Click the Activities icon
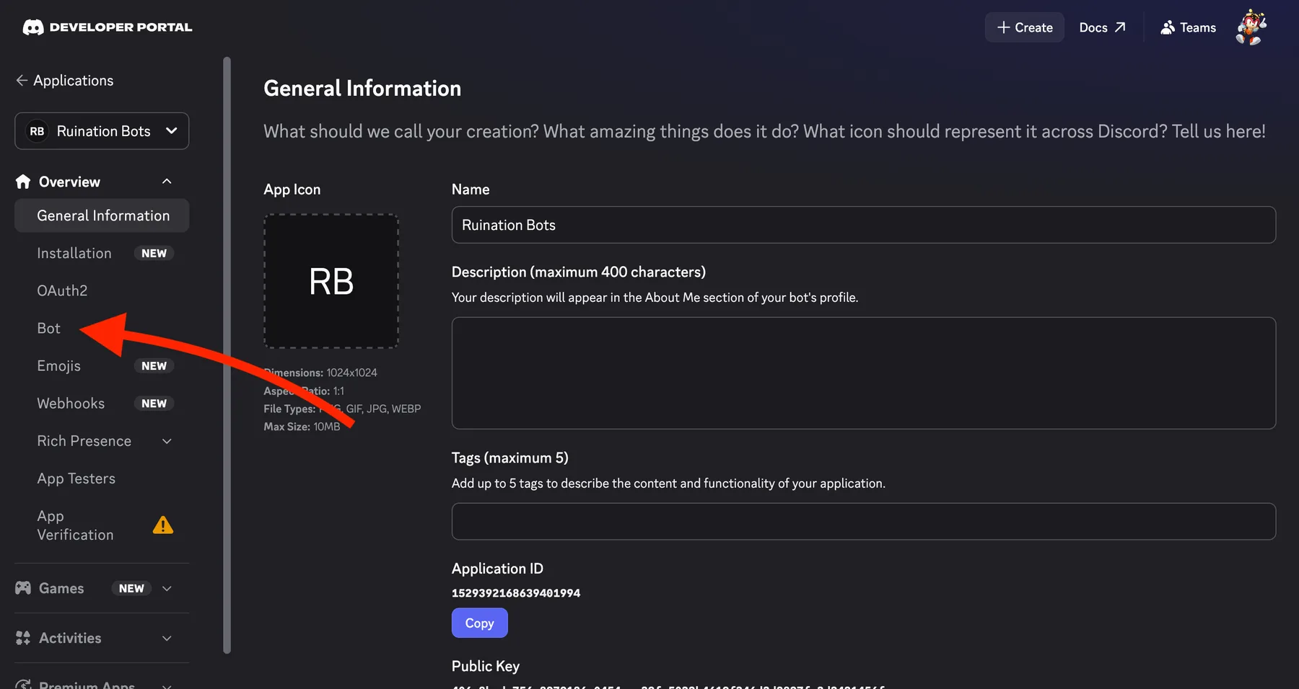 coord(23,638)
